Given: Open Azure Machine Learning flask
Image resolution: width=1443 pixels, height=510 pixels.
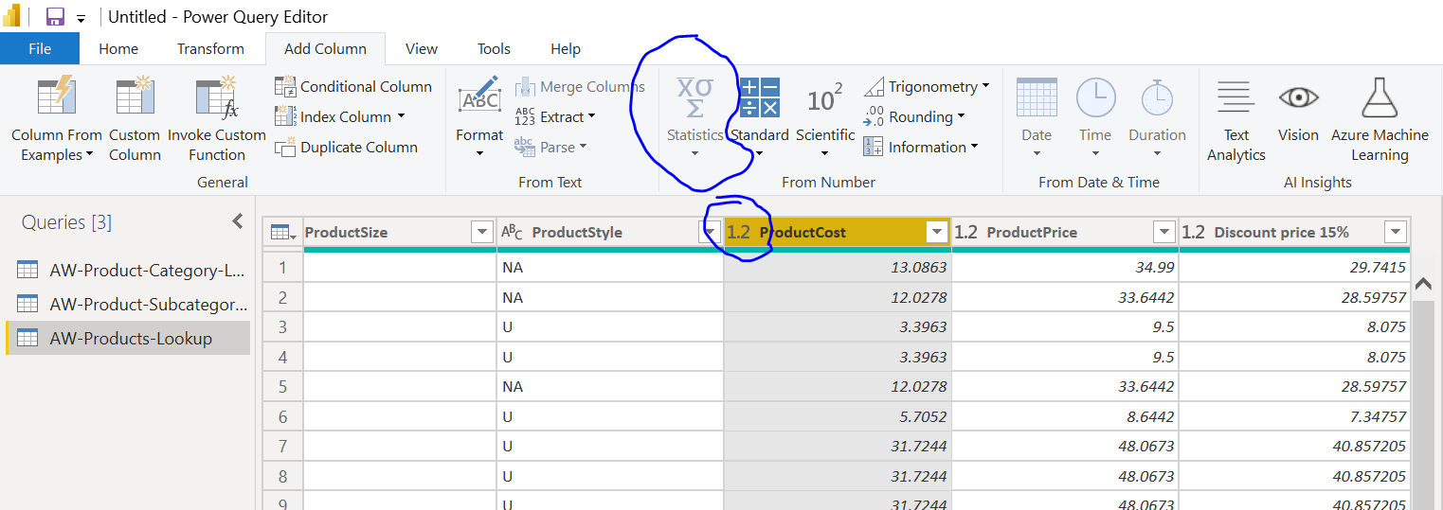Looking at the screenshot, I should [1380, 119].
